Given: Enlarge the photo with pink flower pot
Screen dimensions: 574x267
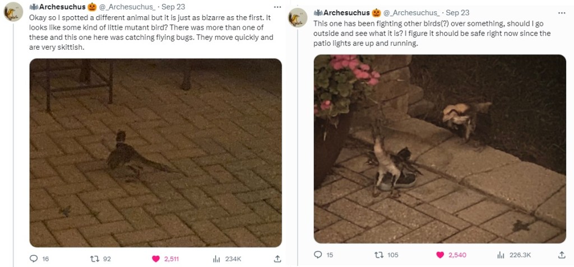Looking at the screenshot, I should pos(439,148).
